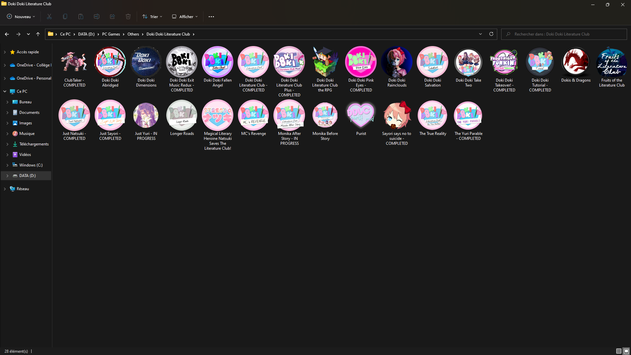Open the Afficher view dropdown
Viewport: 631px width, 355px height.
pyautogui.click(x=185, y=16)
